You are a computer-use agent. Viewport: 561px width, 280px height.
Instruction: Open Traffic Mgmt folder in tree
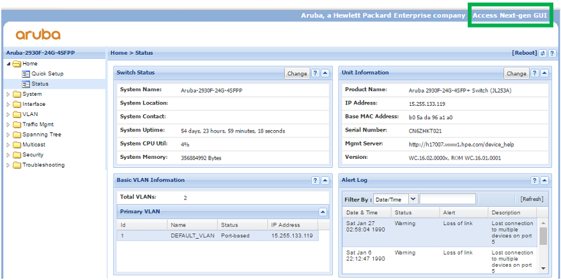33,124
